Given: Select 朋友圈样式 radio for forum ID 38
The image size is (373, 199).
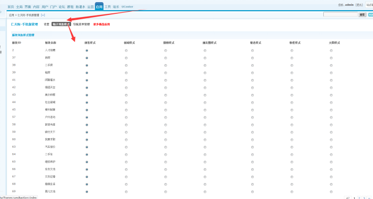Looking at the screenshot, I should 205,65.
